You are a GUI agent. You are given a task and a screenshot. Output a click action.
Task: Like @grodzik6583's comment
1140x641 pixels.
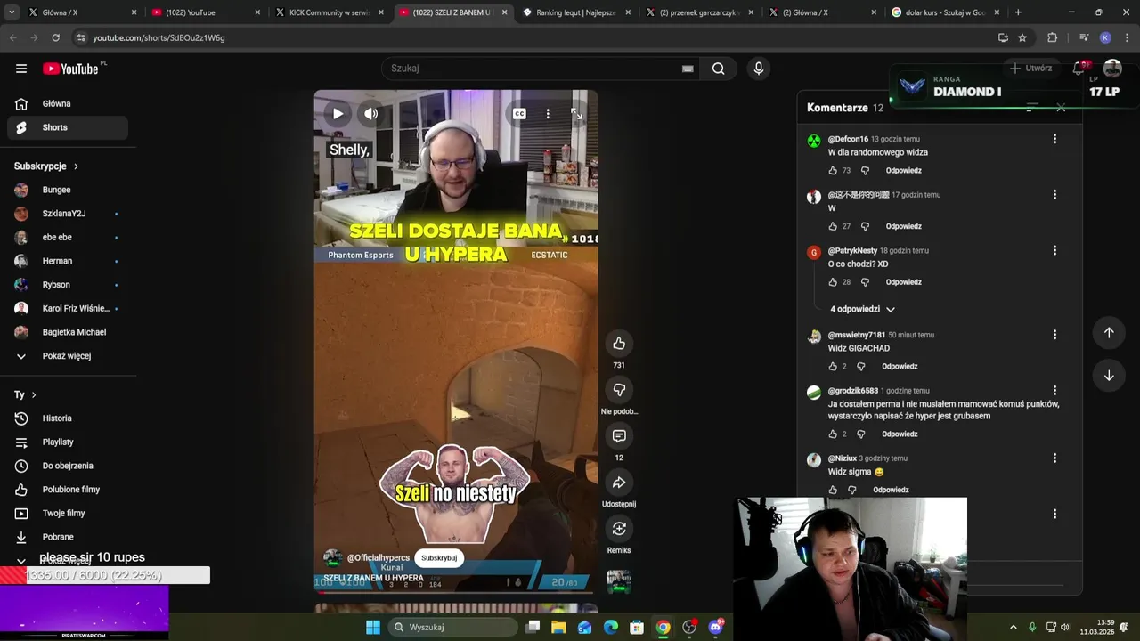coord(833,434)
